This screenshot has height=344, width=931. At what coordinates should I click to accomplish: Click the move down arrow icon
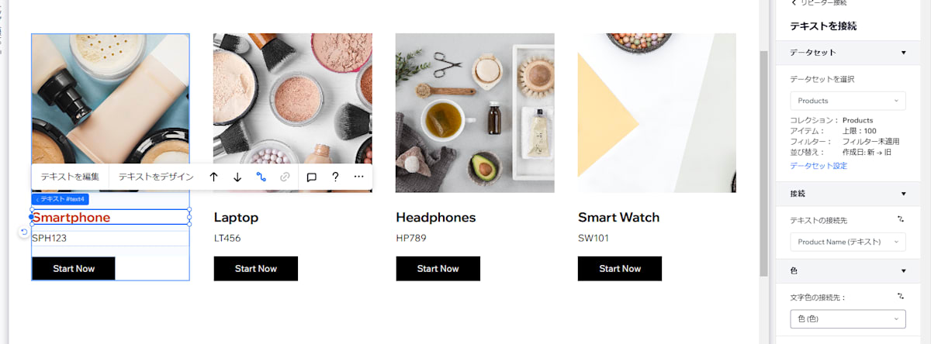[237, 177]
